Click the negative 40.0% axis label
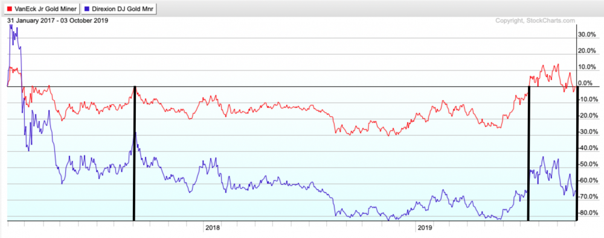The width and height of the screenshot is (604, 238). tap(588, 148)
